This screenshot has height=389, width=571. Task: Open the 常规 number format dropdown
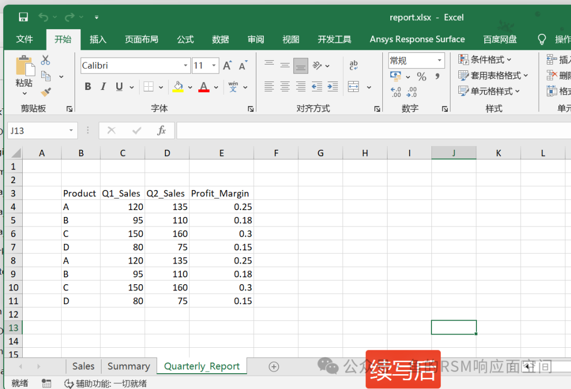[x=439, y=60]
